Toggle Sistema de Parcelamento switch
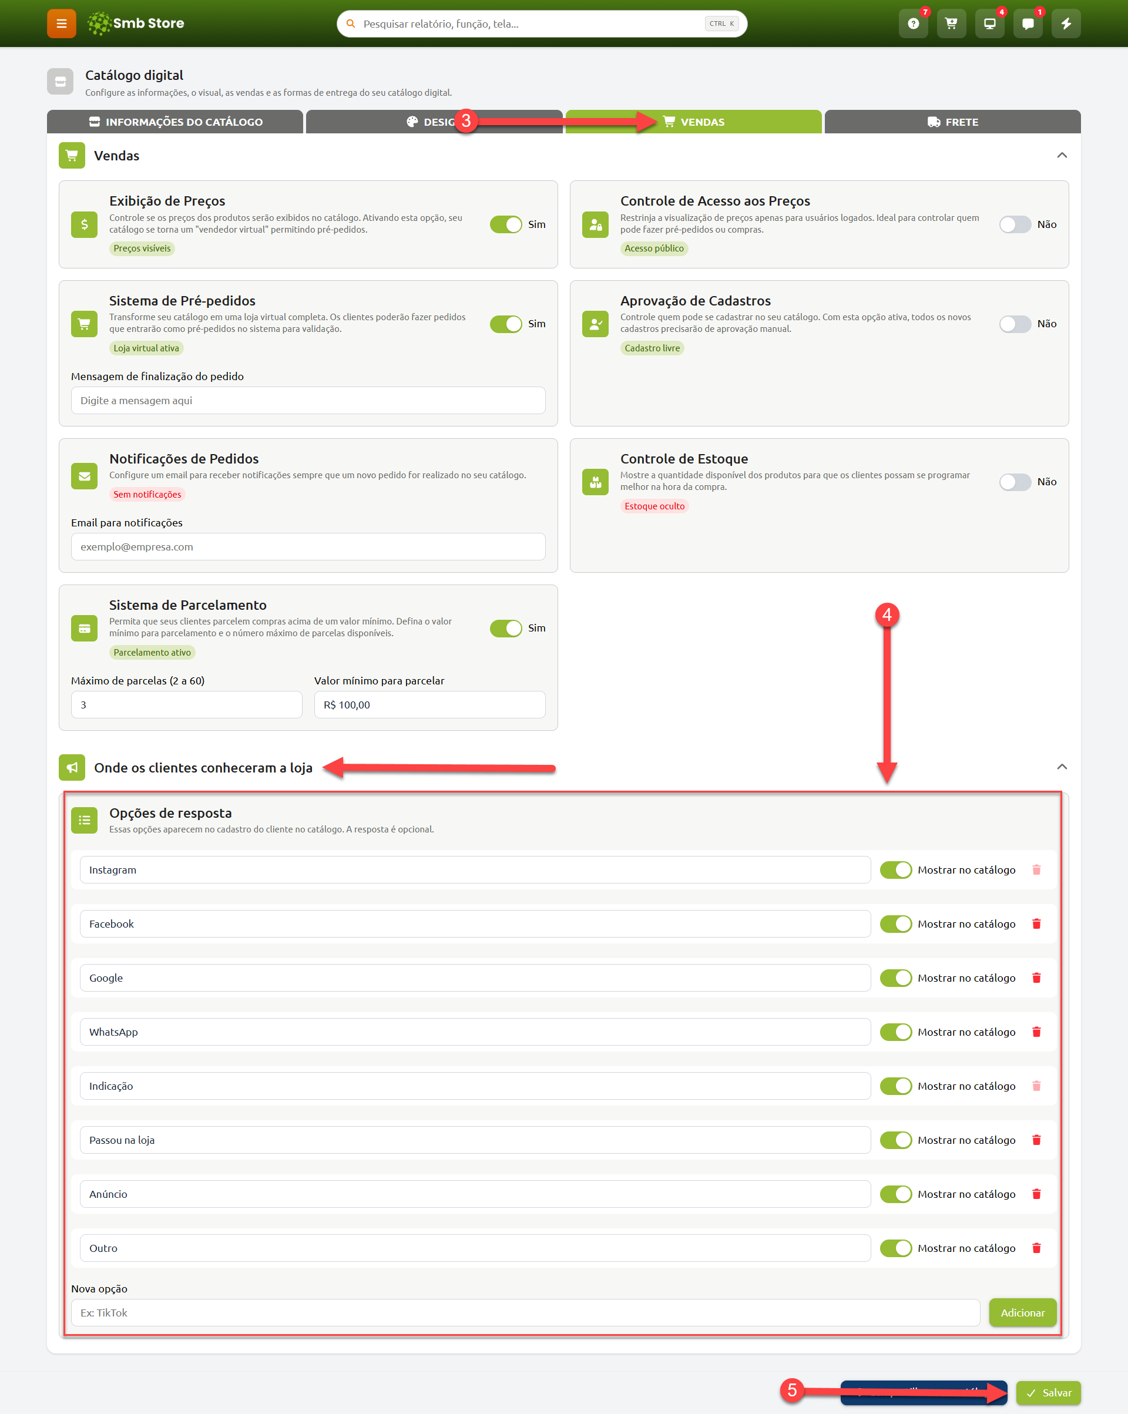Image resolution: width=1128 pixels, height=1414 pixels. (x=506, y=629)
